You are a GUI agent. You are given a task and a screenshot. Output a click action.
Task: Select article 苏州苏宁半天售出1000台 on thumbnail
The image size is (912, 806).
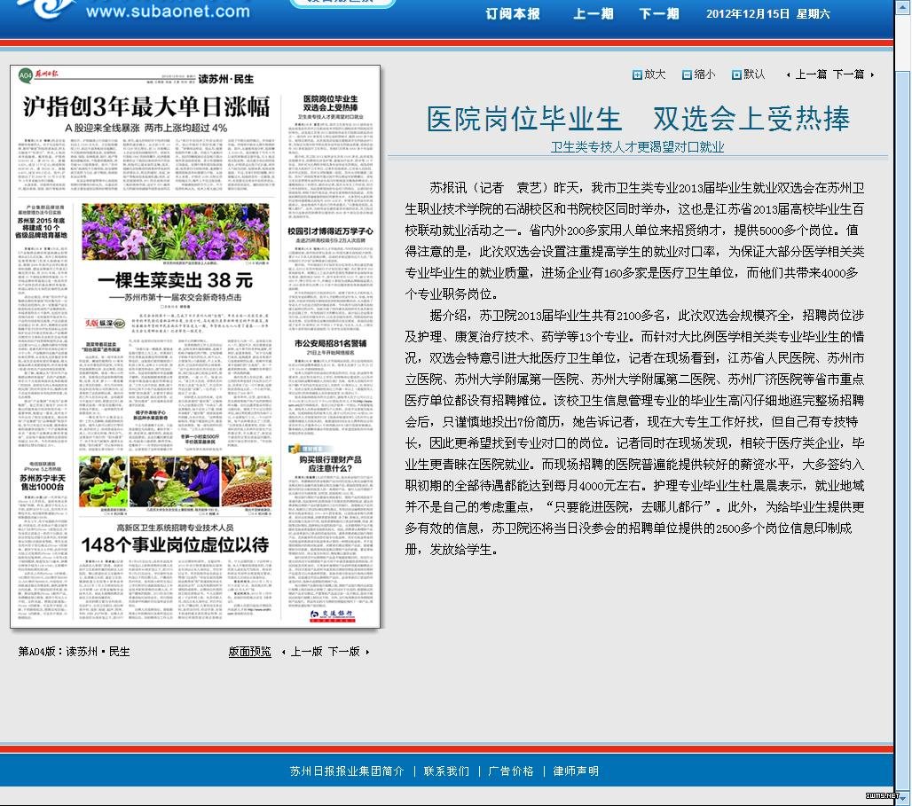pos(43,482)
